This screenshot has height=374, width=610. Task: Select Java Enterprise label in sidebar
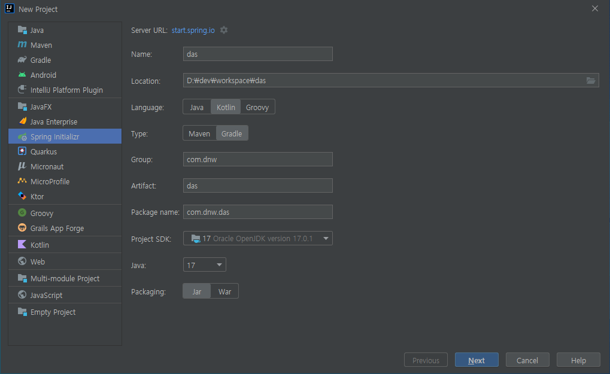54,121
